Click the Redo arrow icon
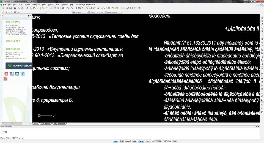The height and width of the screenshot is (143, 264). point(46,8)
